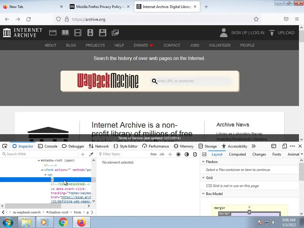Open the BLOG navigation link

click(71, 45)
